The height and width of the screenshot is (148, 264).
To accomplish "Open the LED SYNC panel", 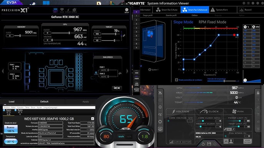I will (x=137, y=84).
